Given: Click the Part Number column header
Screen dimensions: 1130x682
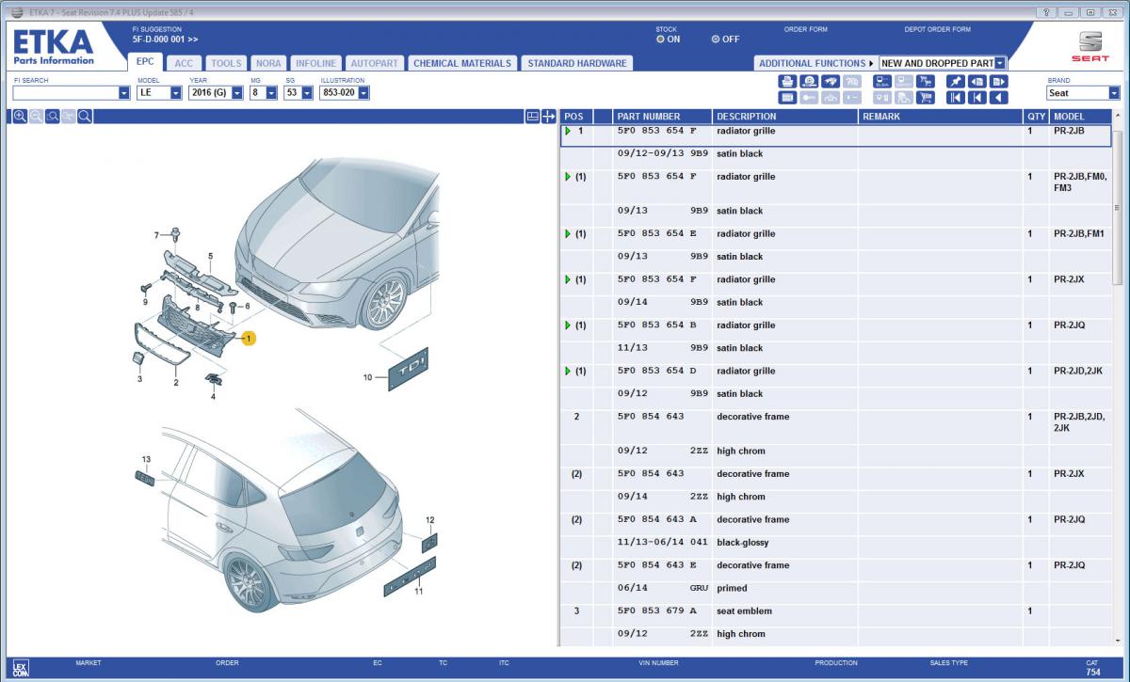Looking at the screenshot, I should (x=661, y=117).
